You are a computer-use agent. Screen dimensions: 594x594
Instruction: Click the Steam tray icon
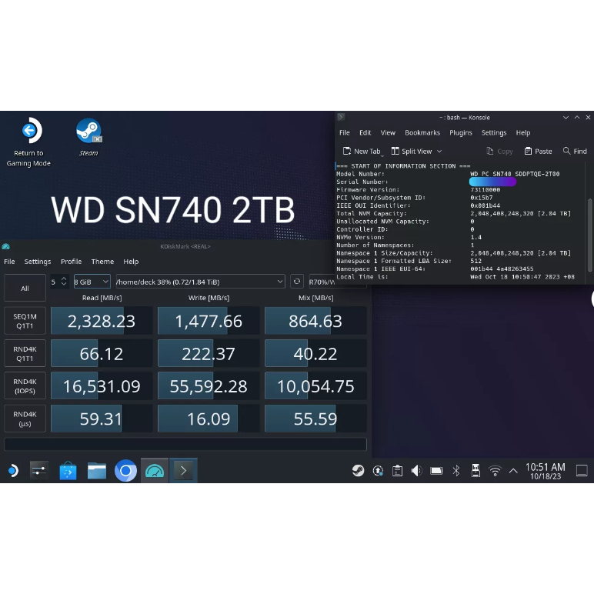358,471
